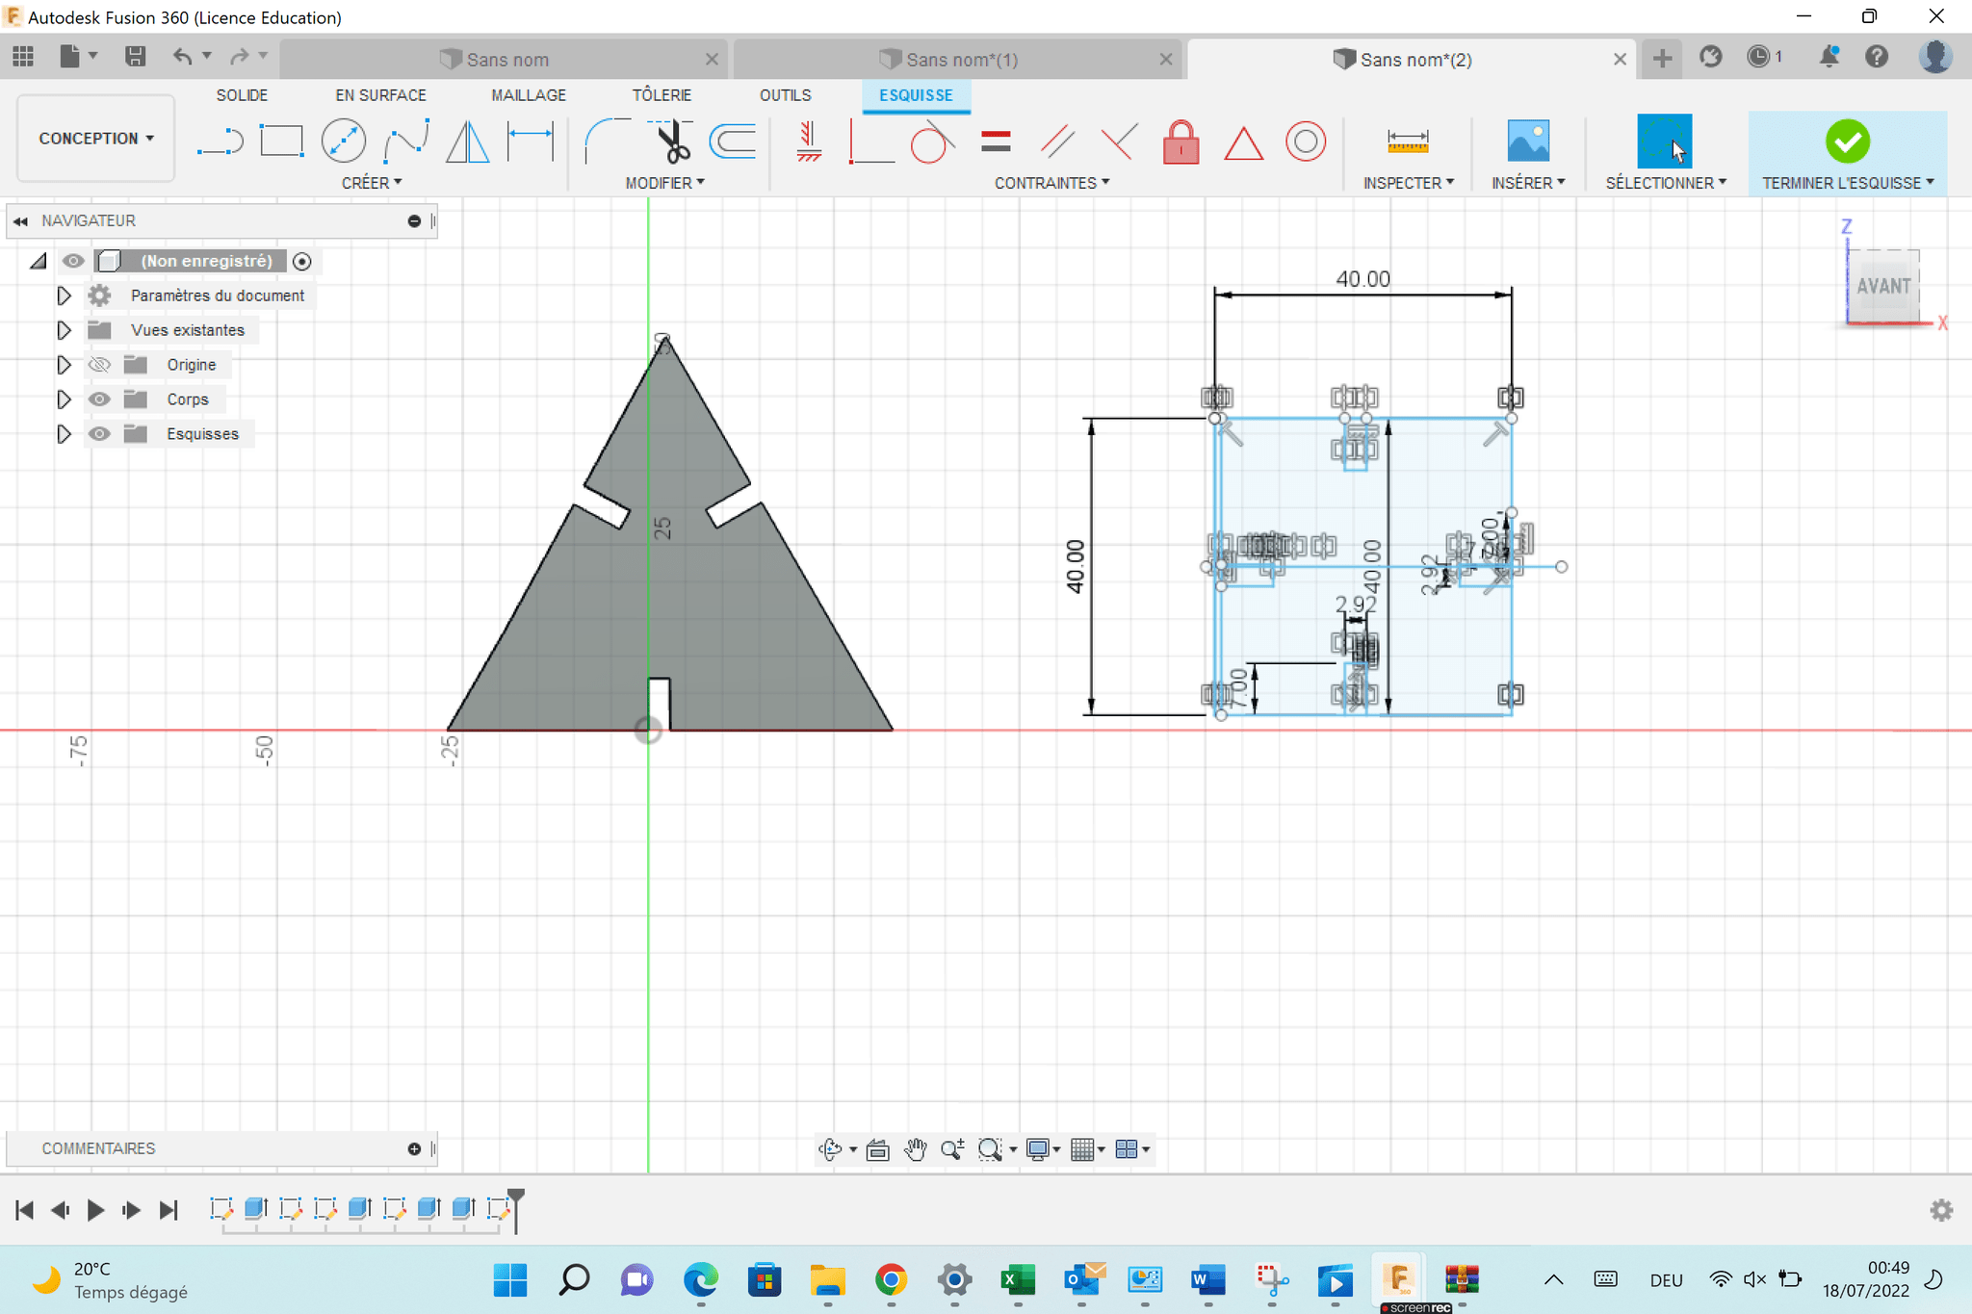The width and height of the screenshot is (1972, 1314).
Task: Open the Measure inspect tool
Action: point(1407,142)
